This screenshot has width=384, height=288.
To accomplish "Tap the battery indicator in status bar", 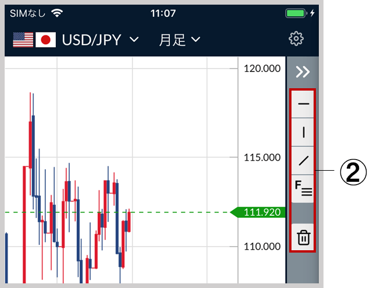I will (296, 13).
